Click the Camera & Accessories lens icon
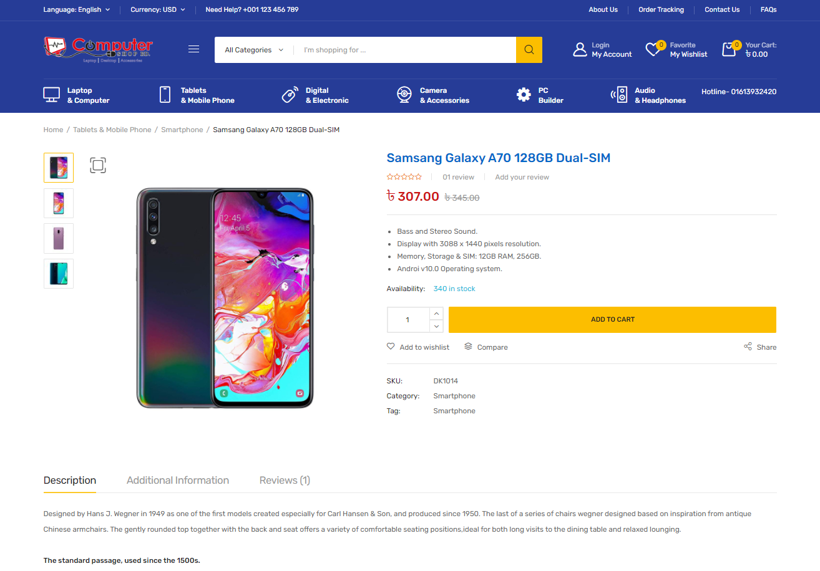820x571 pixels. click(404, 94)
